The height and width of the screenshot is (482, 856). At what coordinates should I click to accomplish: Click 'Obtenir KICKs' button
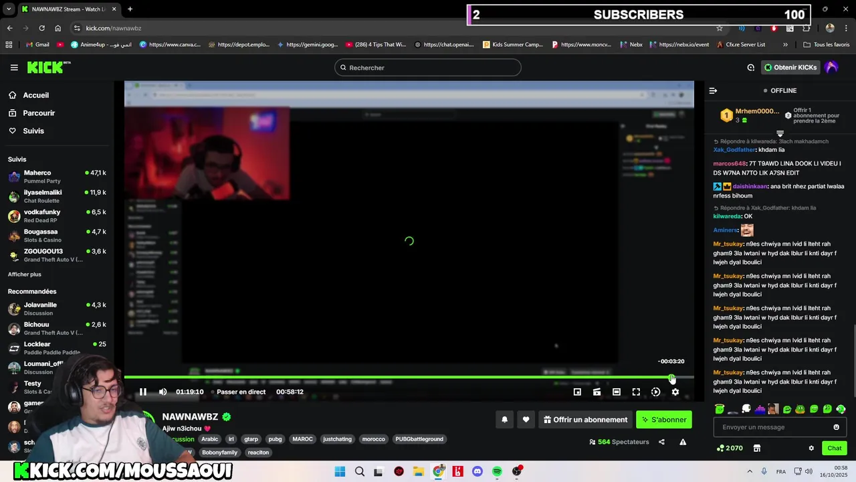(790, 68)
